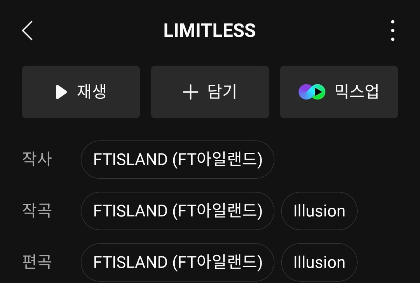Open FTISLAND chip in the 작곡 row
This screenshot has height=283, width=420.
[x=177, y=211]
